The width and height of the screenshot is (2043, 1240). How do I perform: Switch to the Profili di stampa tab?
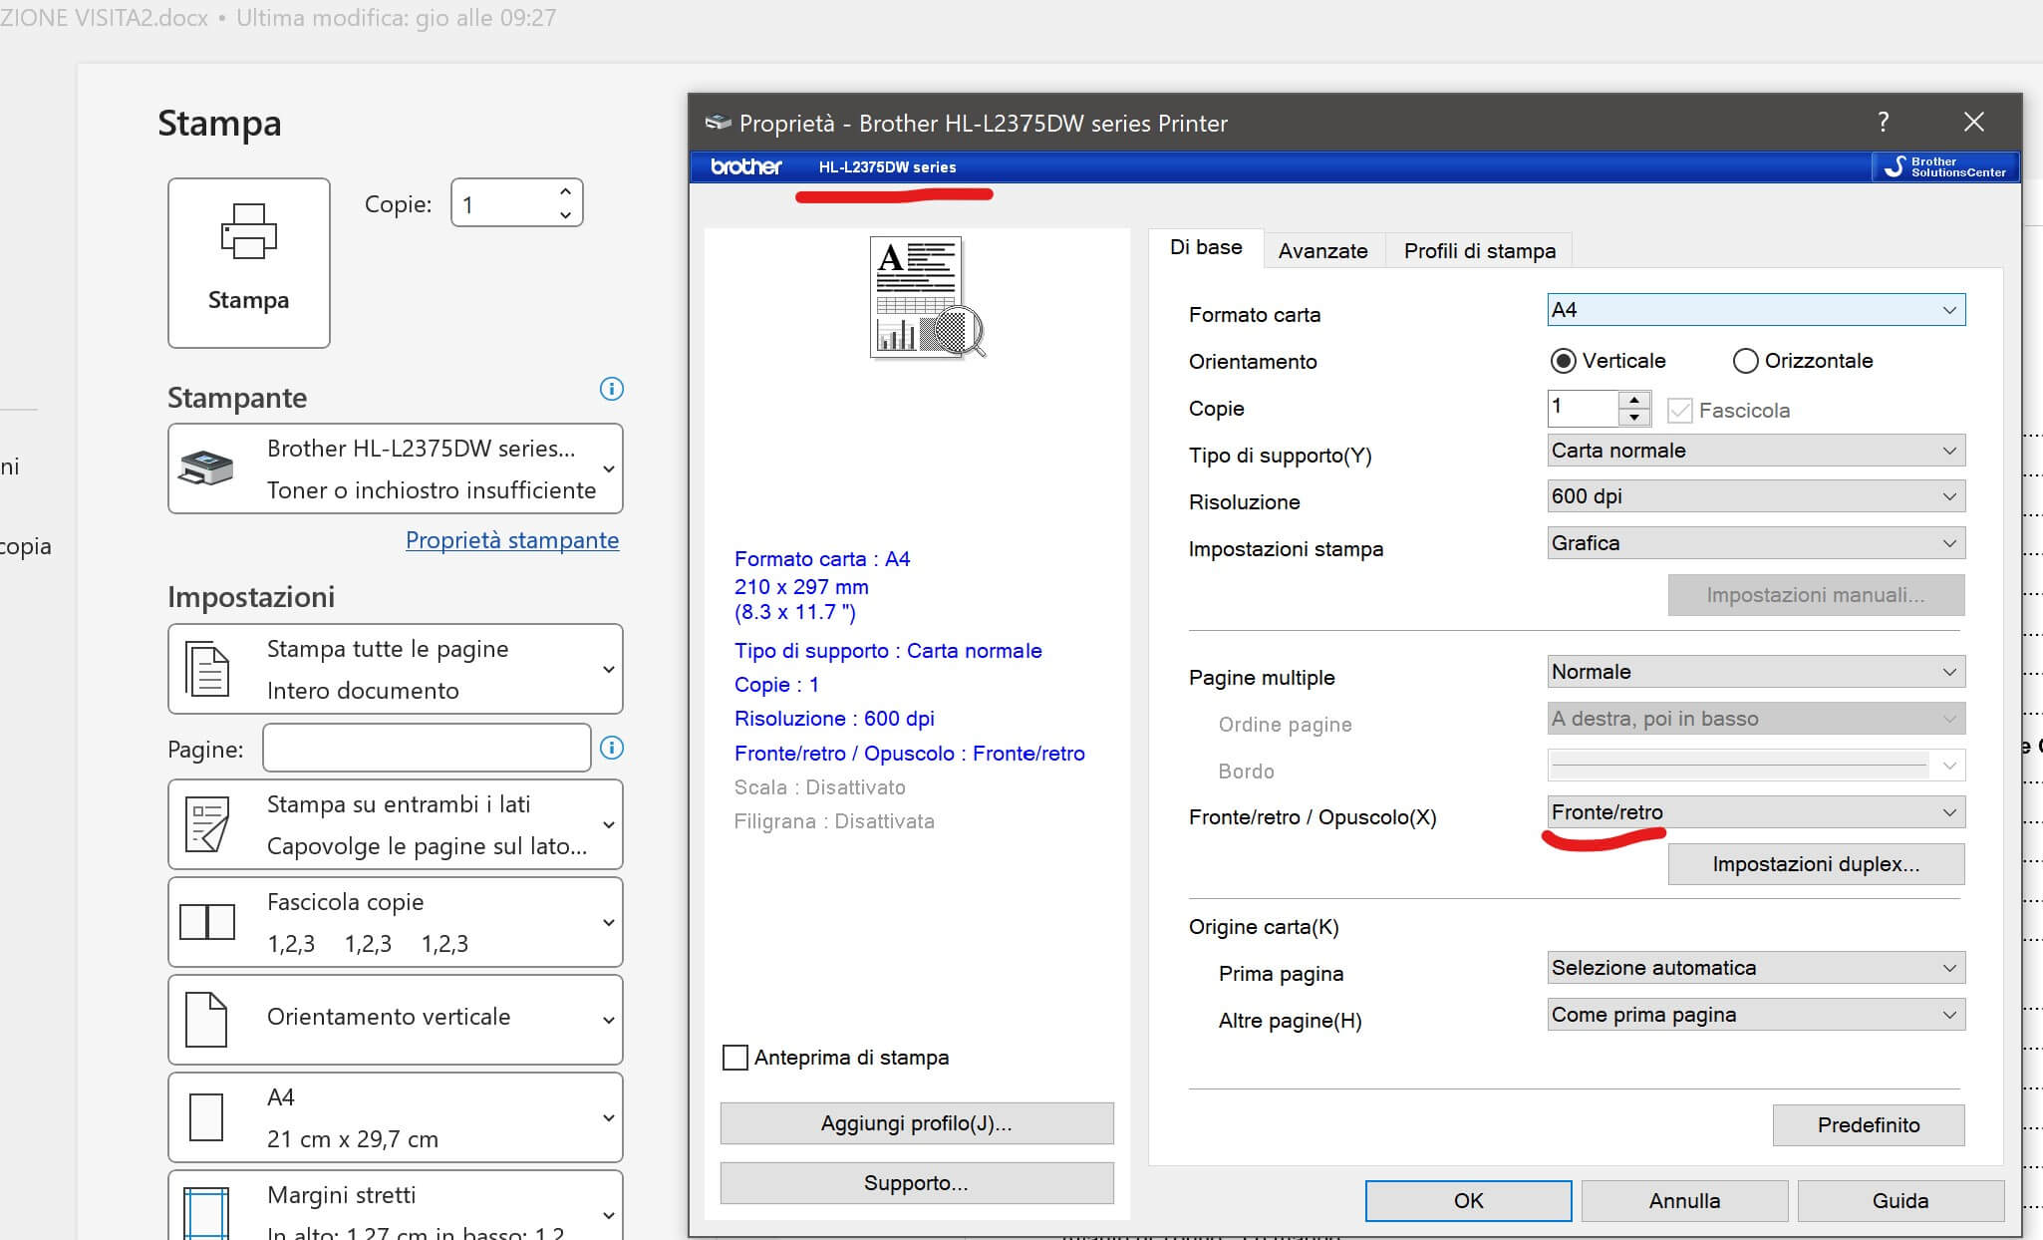point(1479,251)
